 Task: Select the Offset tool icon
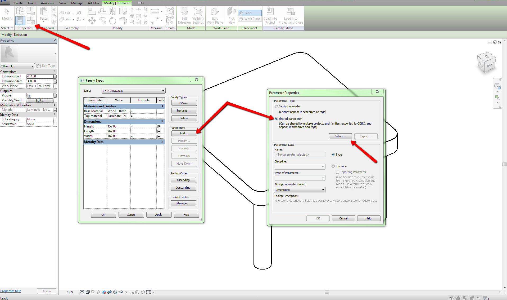(102, 11)
